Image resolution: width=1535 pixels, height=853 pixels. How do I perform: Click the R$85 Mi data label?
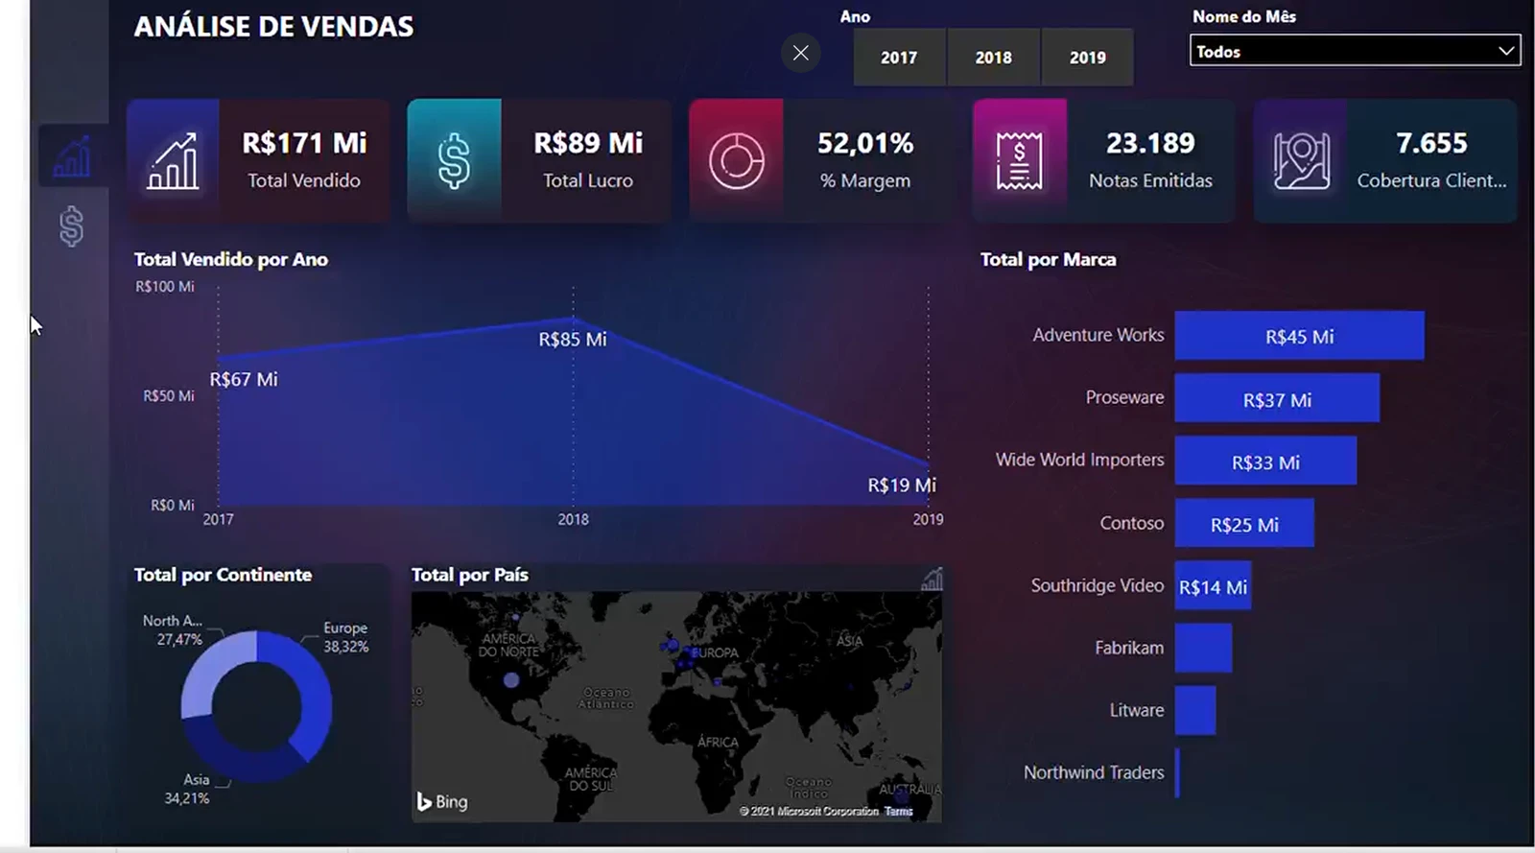[x=573, y=340]
